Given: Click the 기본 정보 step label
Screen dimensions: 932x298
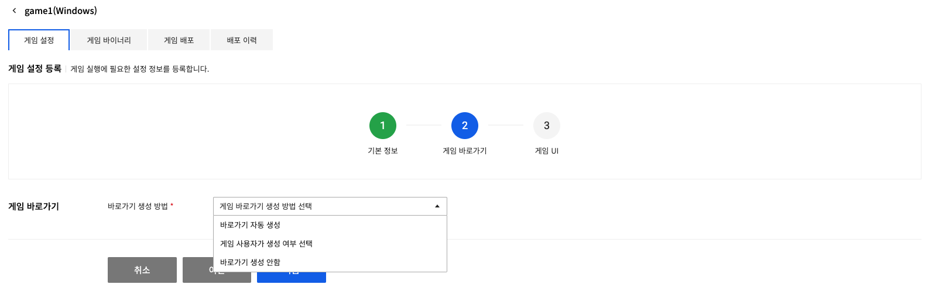Looking at the screenshot, I should [x=383, y=151].
